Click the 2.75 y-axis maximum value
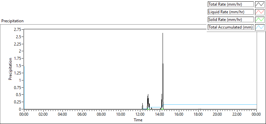The width and height of the screenshot is (266, 124). [18, 30]
